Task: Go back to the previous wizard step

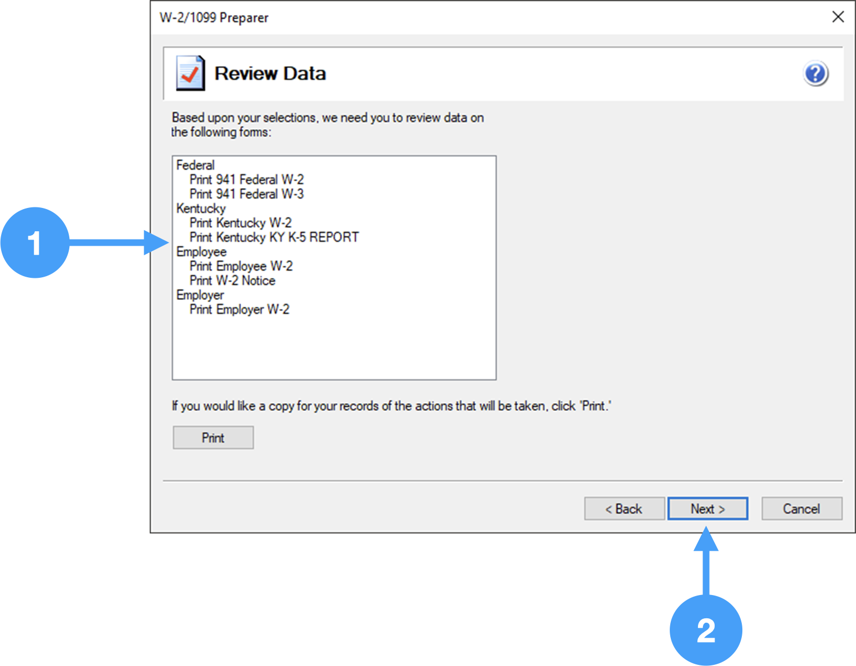Action: click(x=624, y=509)
